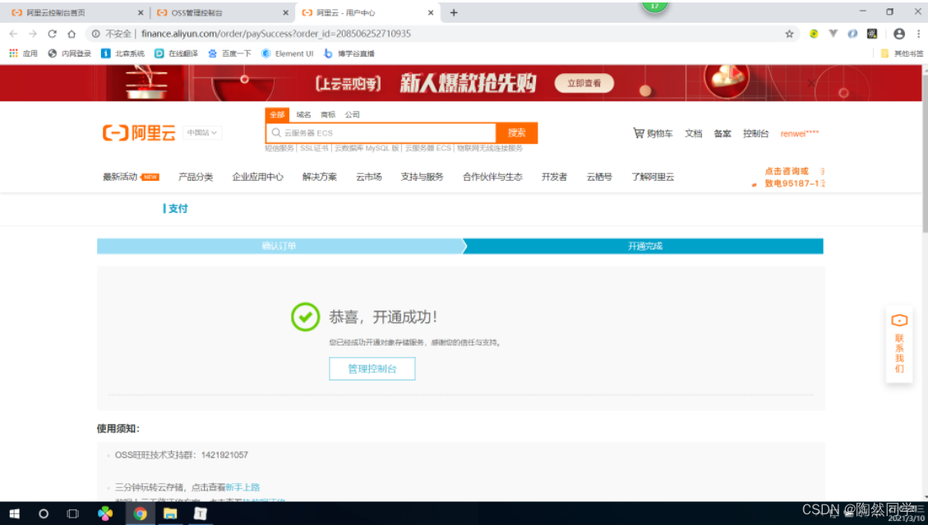Open File Explorer from taskbar

point(170,513)
